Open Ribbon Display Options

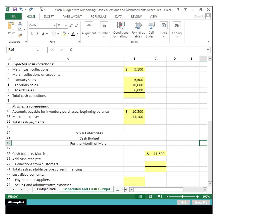(x=186, y=10)
